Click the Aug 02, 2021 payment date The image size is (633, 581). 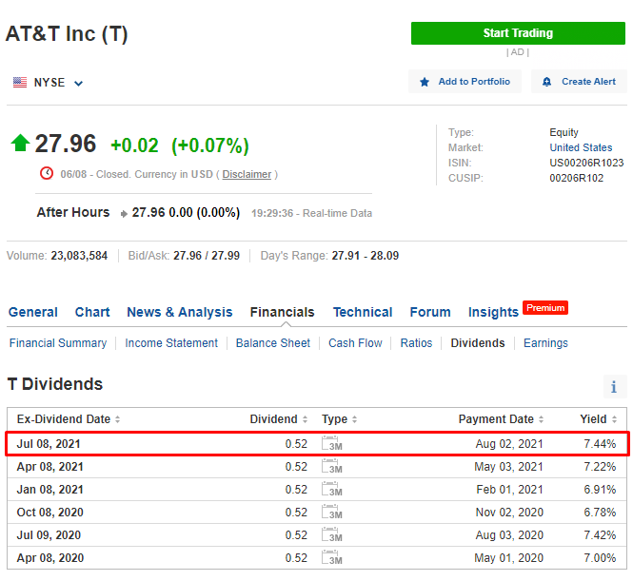(x=509, y=443)
